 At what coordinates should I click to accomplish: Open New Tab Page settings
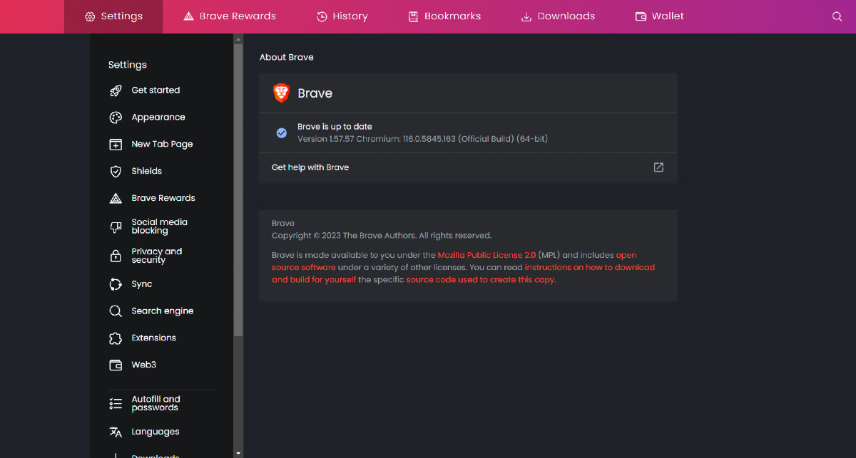point(162,144)
